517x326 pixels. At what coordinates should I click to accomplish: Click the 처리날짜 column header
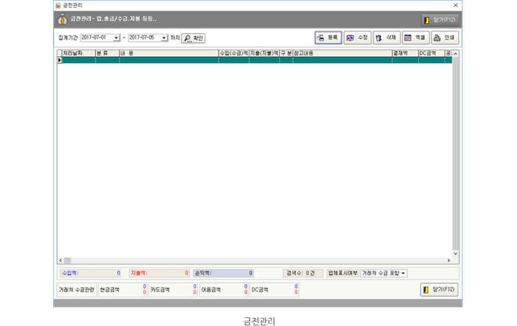click(78, 54)
